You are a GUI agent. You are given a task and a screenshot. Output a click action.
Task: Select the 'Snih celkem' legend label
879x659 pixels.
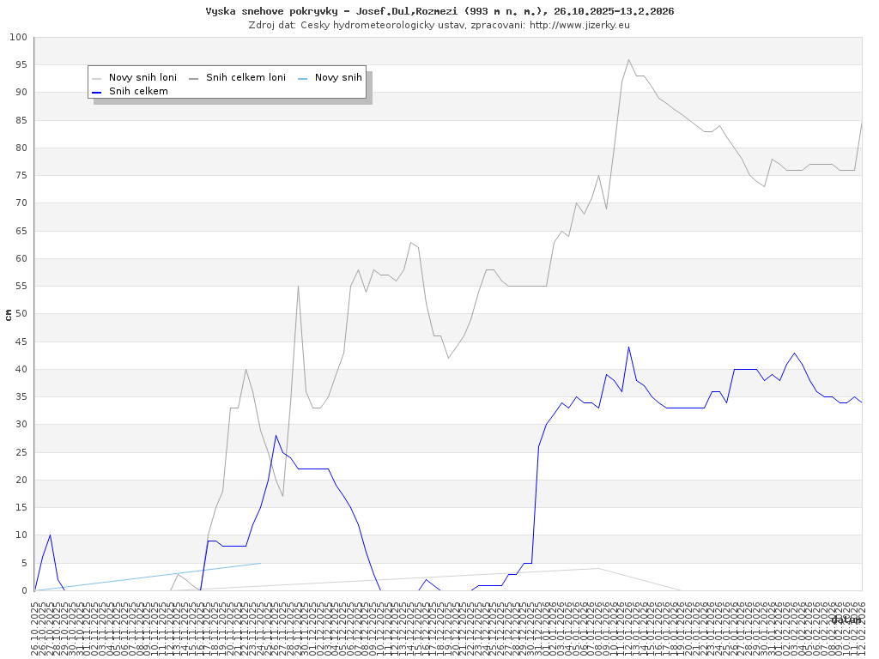[138, 92]
